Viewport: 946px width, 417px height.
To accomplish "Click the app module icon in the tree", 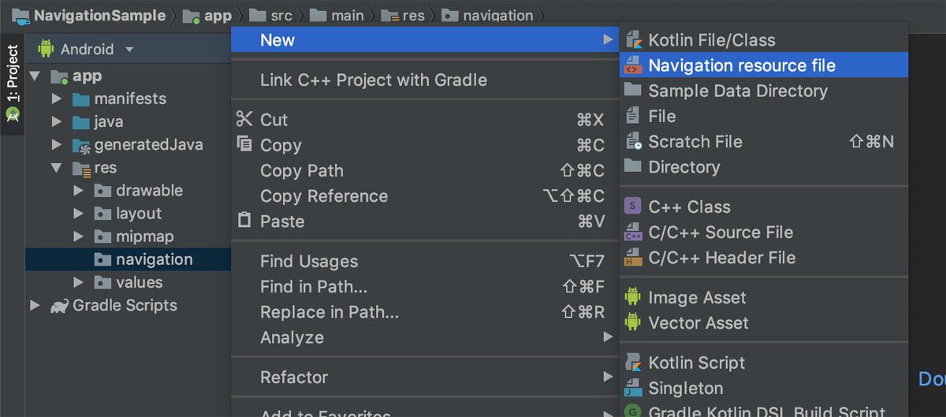I will (59, 76).
